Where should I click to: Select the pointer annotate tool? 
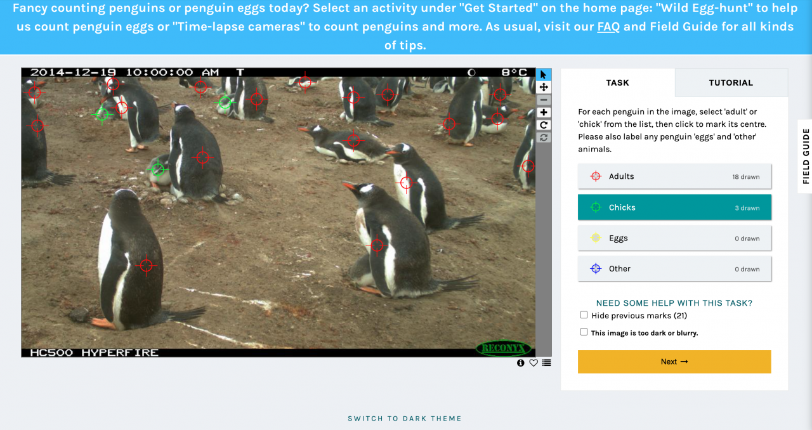(x=544, y=74)
